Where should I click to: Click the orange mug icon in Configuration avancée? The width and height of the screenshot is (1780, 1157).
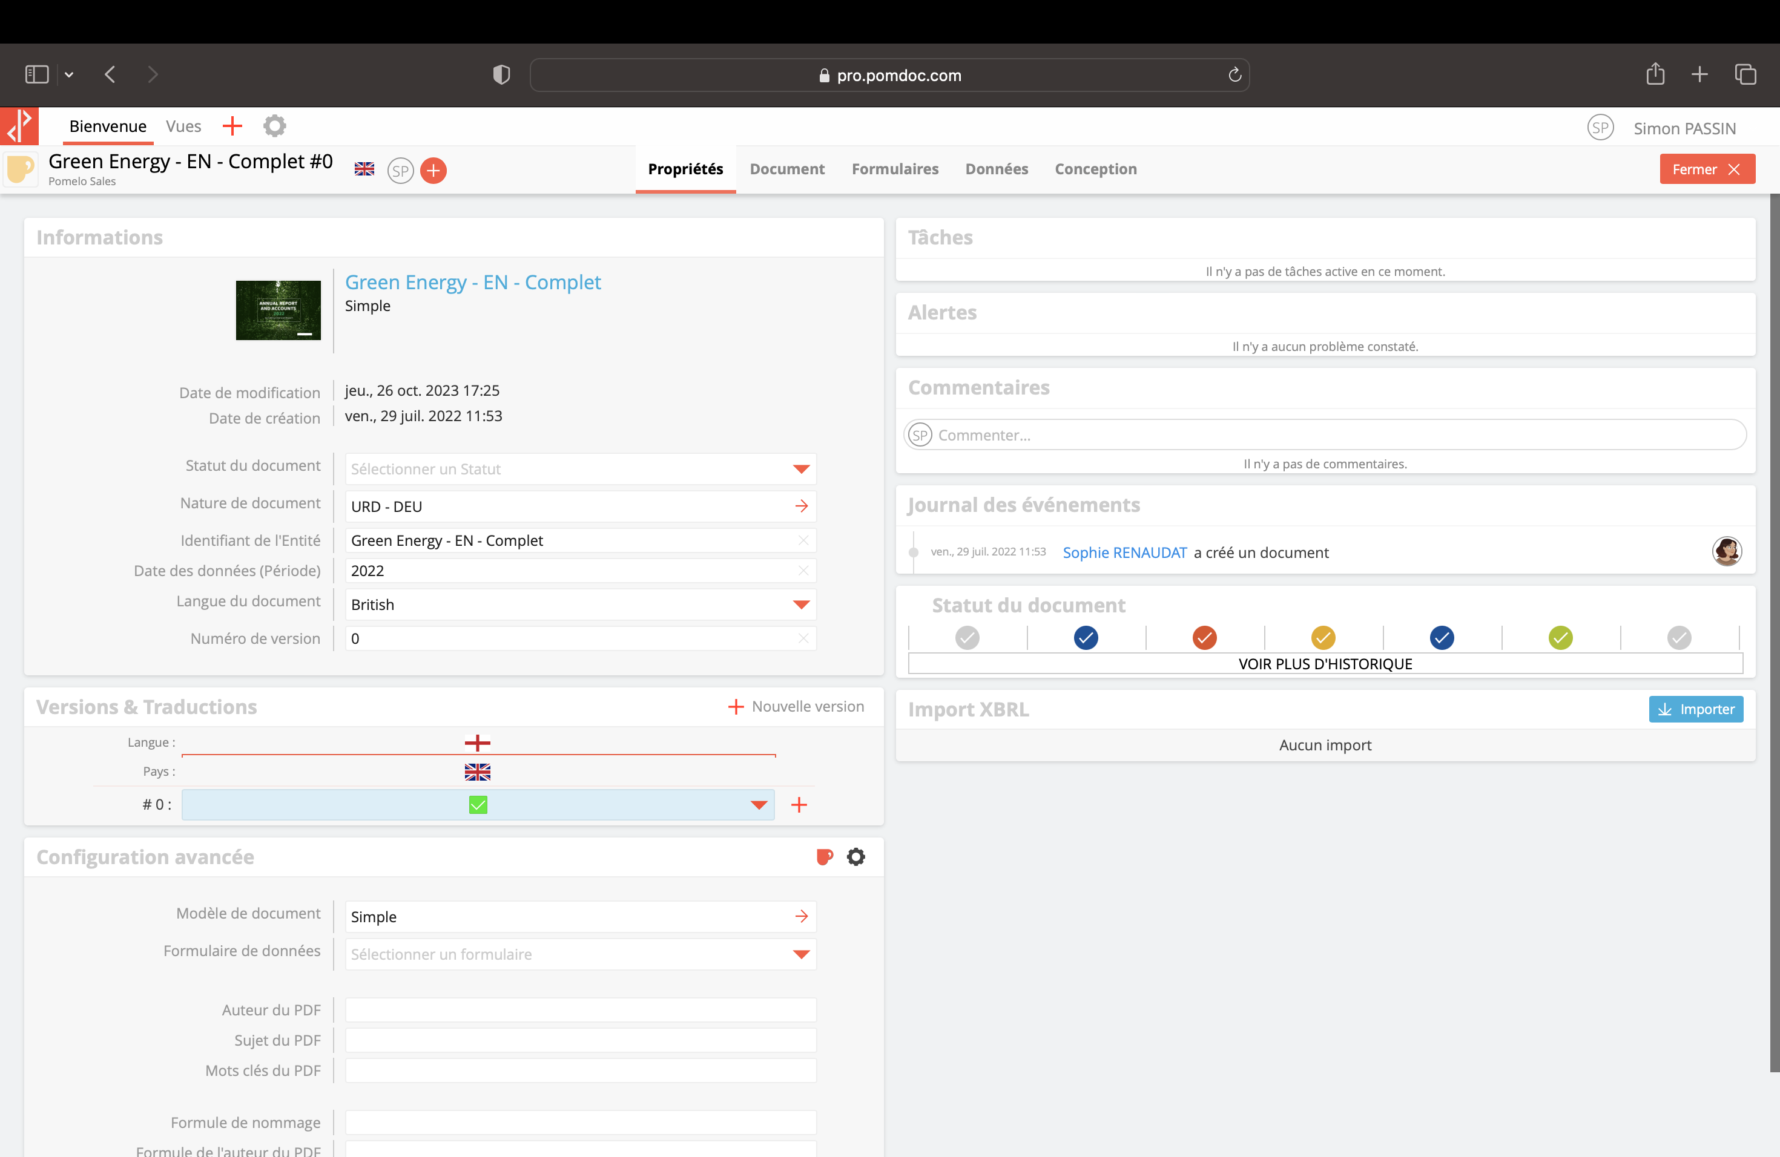824,856
